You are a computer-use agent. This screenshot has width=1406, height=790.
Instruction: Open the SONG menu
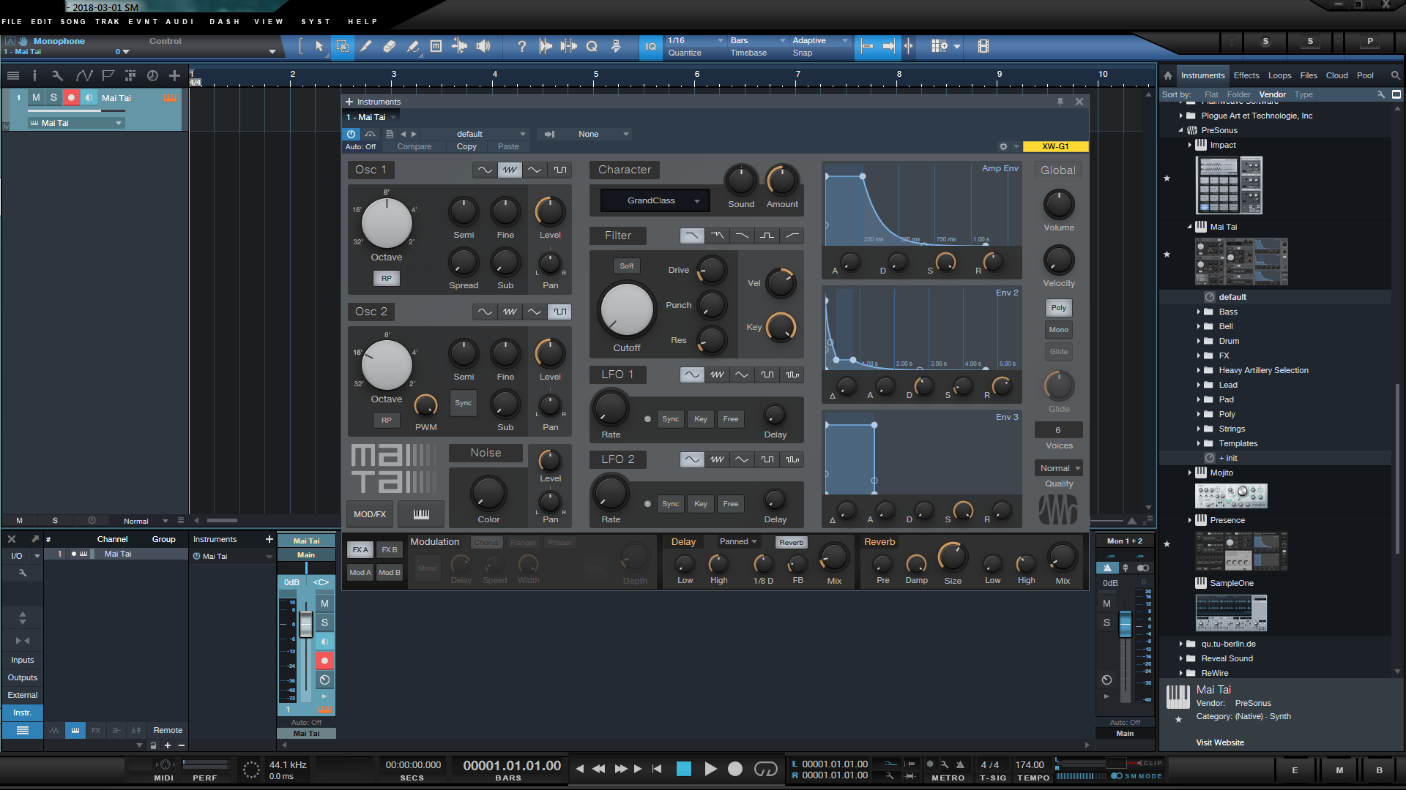pos(73,22)
